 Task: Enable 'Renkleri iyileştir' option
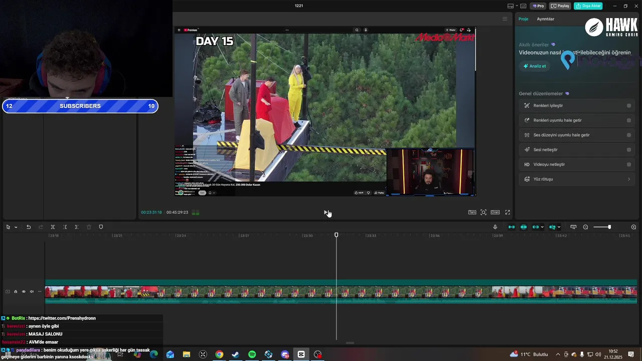click(628, 106)
